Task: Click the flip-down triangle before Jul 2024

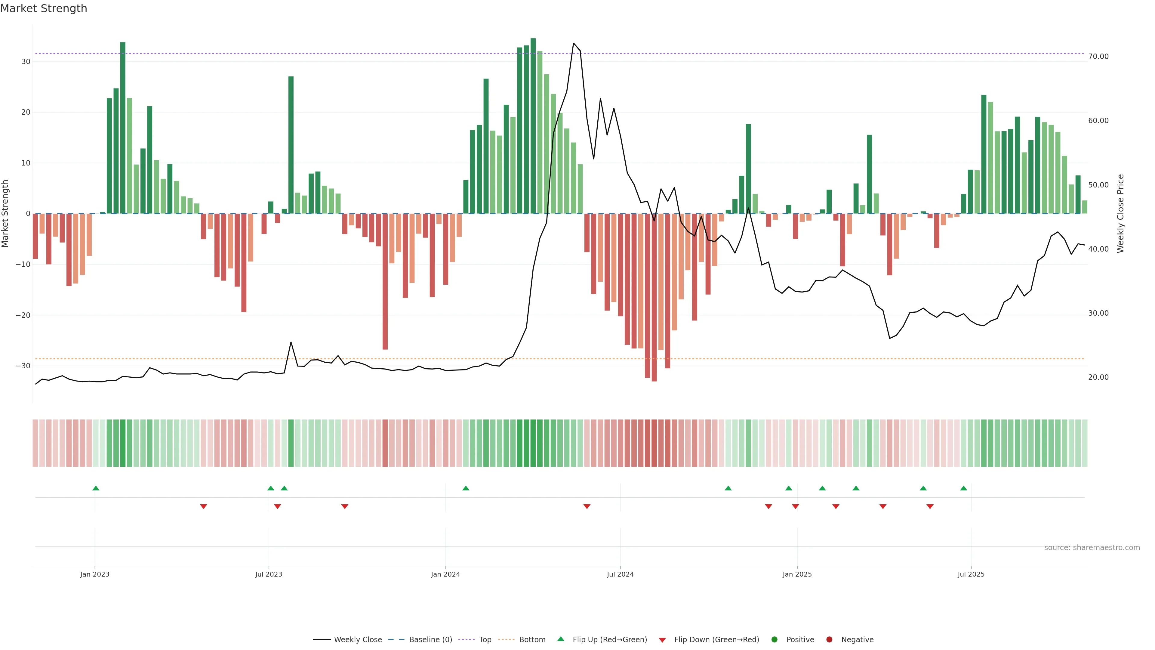Action: [587, 506]
